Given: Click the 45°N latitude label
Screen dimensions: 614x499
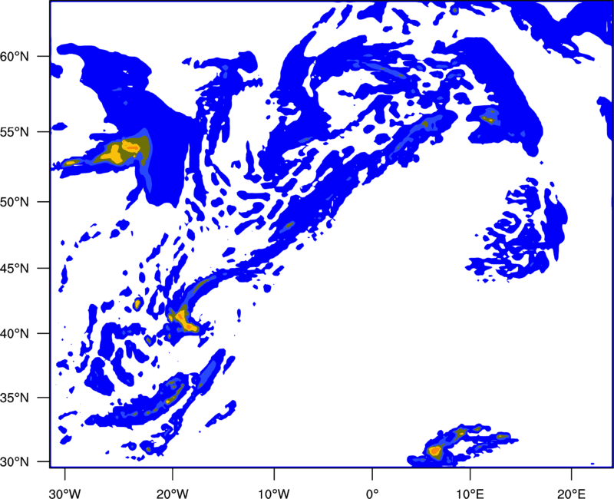Looking at the screenshot, I should coord(15,268).
